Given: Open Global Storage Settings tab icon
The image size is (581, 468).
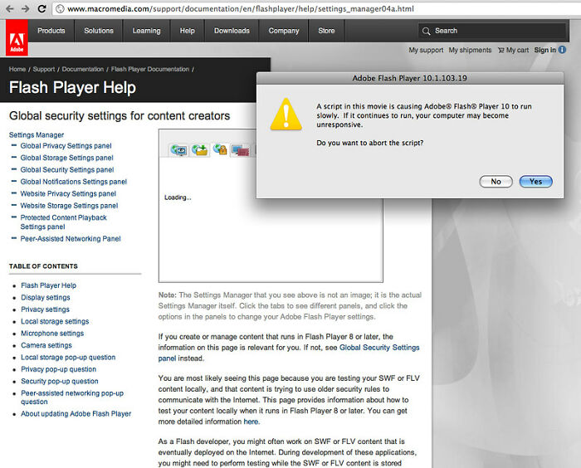Looking at the screenshot, I should coord(199,150).
